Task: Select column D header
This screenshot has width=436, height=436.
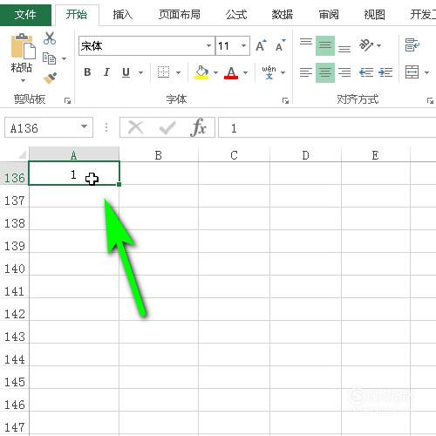Action: tap(305, 154)
